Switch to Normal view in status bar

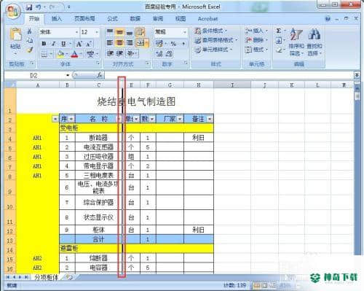pos(256,285)
